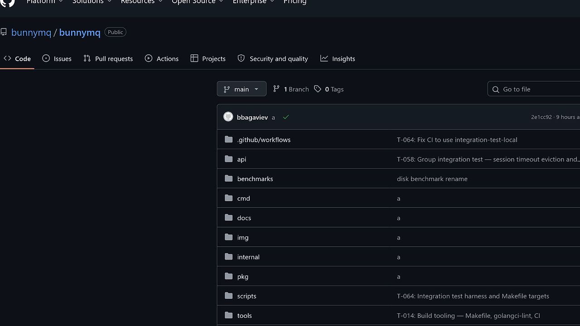The height and width of the screenshot is (326, 580).
Task: Click the folder icon for benchmarks
Action: (x=229, y=178)
